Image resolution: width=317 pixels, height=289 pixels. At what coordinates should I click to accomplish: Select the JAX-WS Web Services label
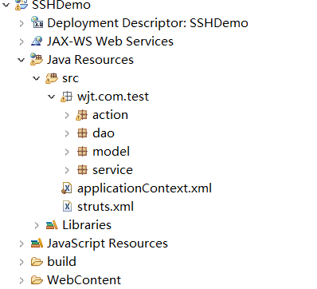pyautogui.click(x=110, y=42)
